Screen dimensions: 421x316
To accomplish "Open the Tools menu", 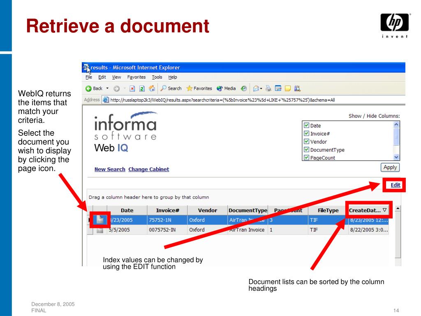I will (x=157, y=77).
